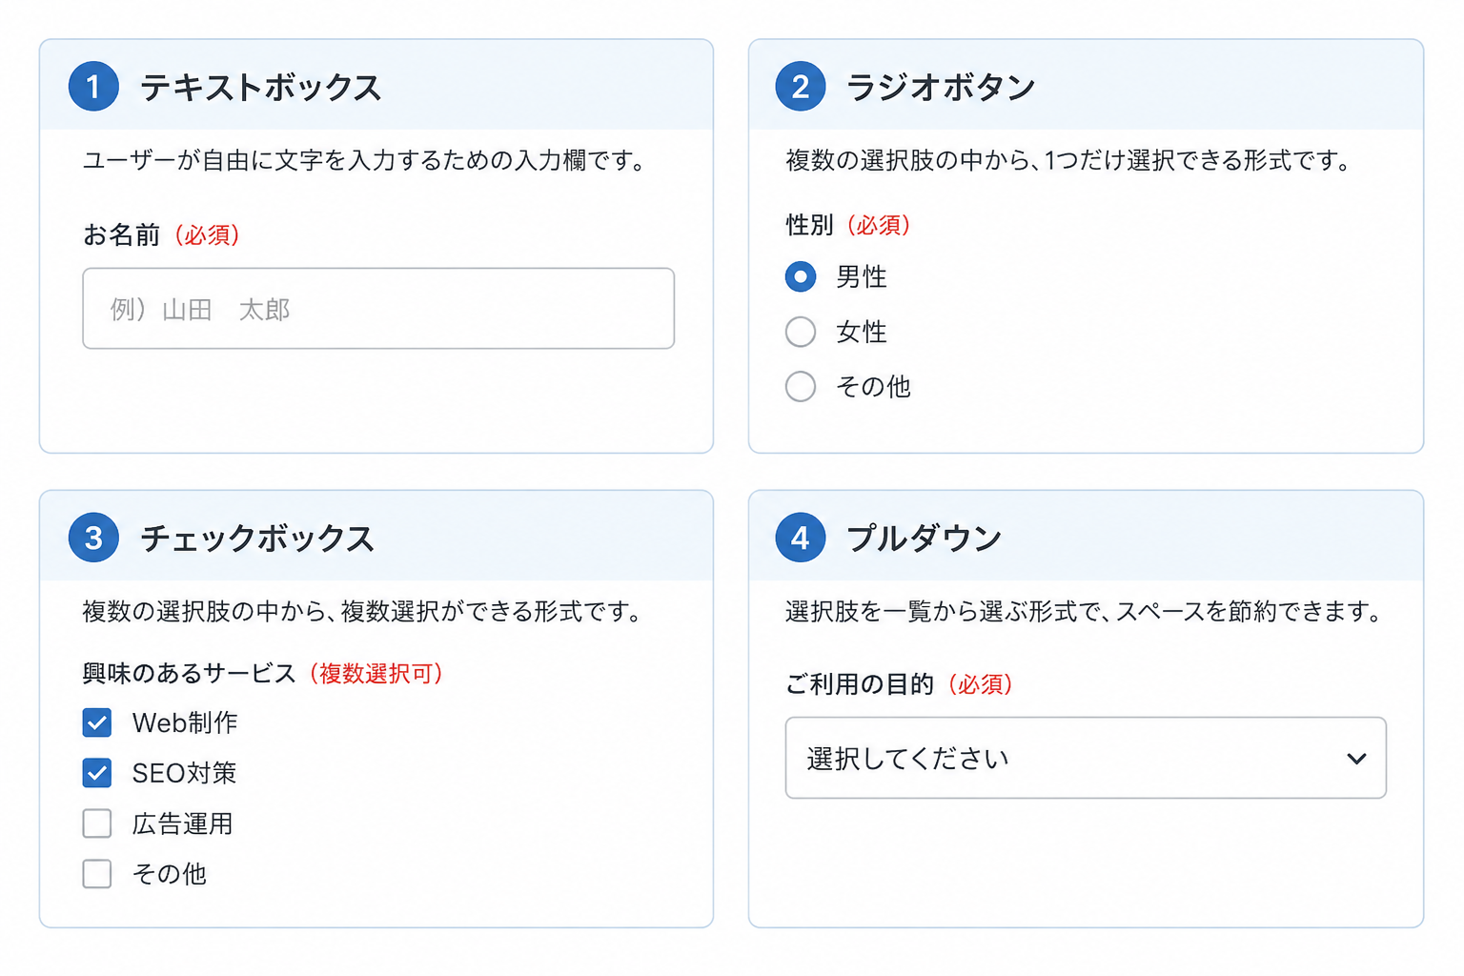
Task: Click the プルダウン section heading
Action: pyautogui.click(x=924, y=539)
